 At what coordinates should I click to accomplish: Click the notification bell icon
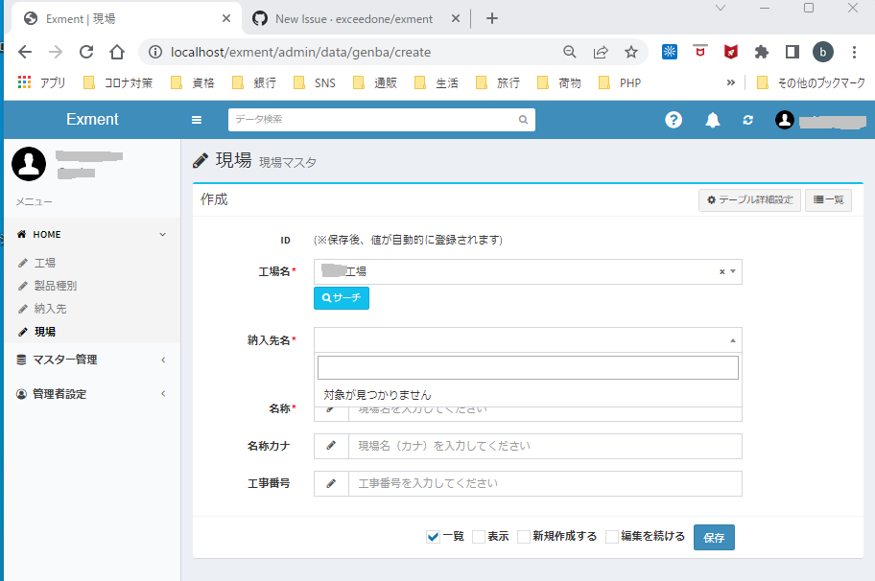[710, 120]
